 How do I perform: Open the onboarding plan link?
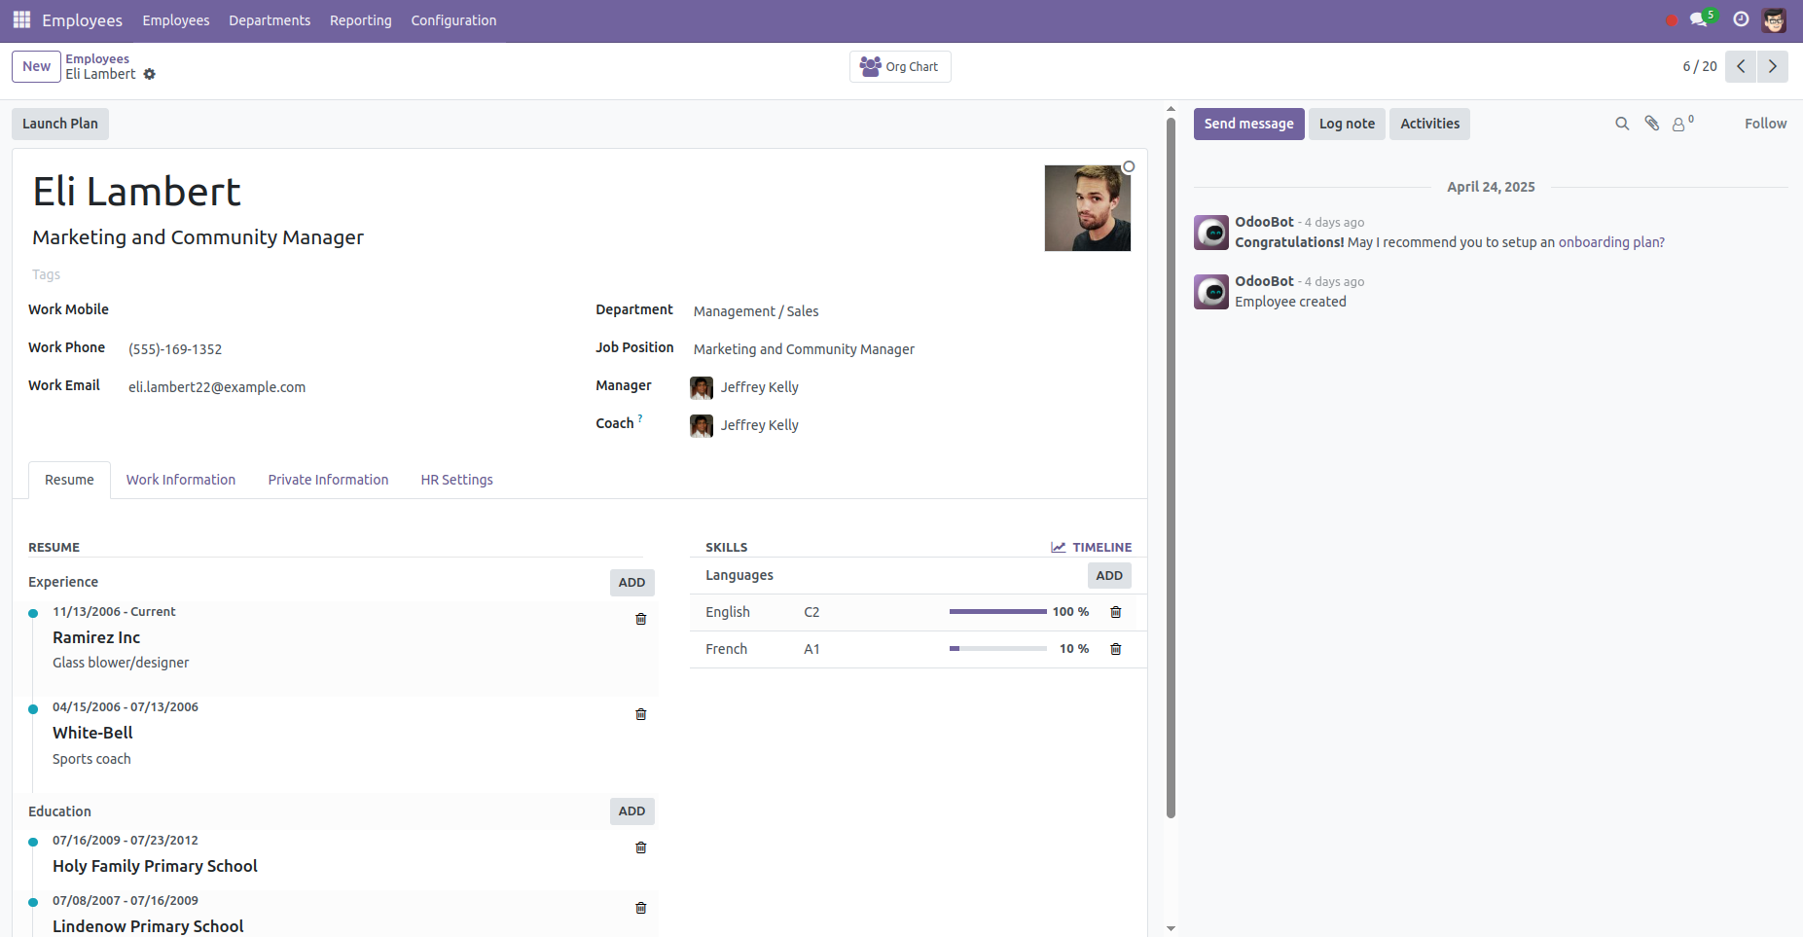(x=1610, y=242)
